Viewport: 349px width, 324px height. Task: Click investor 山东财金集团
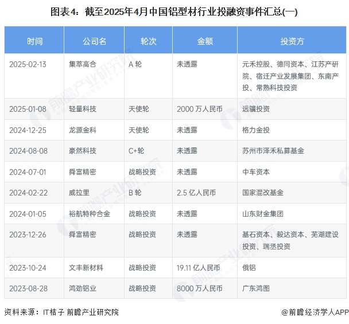tap(263, 214)
